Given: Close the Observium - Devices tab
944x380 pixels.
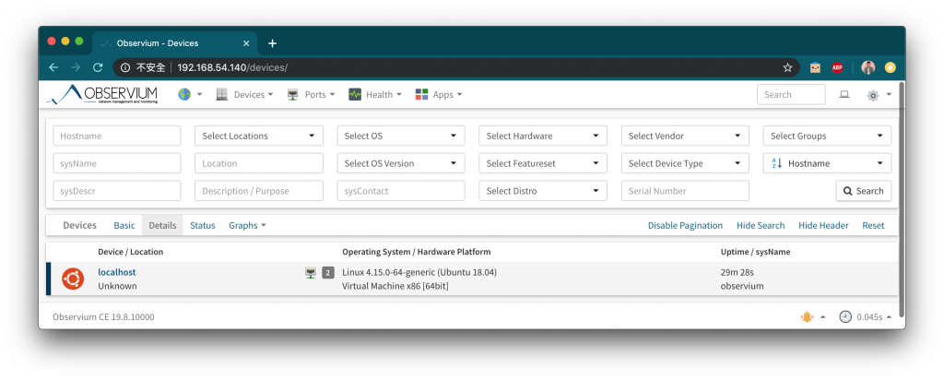Looking at the screenshot, I should pos(246,43).
